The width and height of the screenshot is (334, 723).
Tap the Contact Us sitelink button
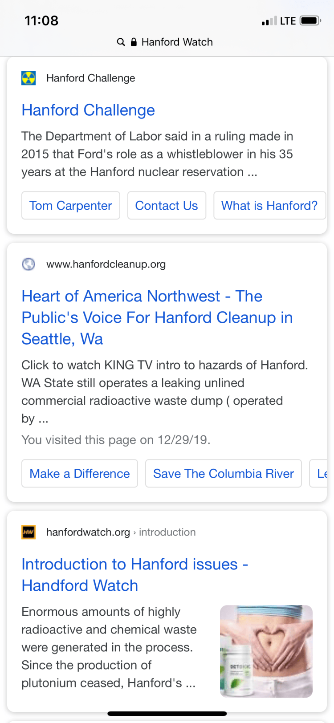[167, 206]
